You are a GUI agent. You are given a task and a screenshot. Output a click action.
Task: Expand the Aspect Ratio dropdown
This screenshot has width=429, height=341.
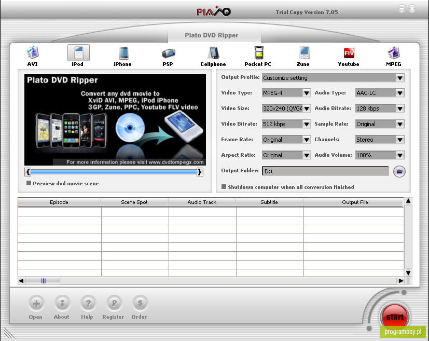click(x=307, y=155)
